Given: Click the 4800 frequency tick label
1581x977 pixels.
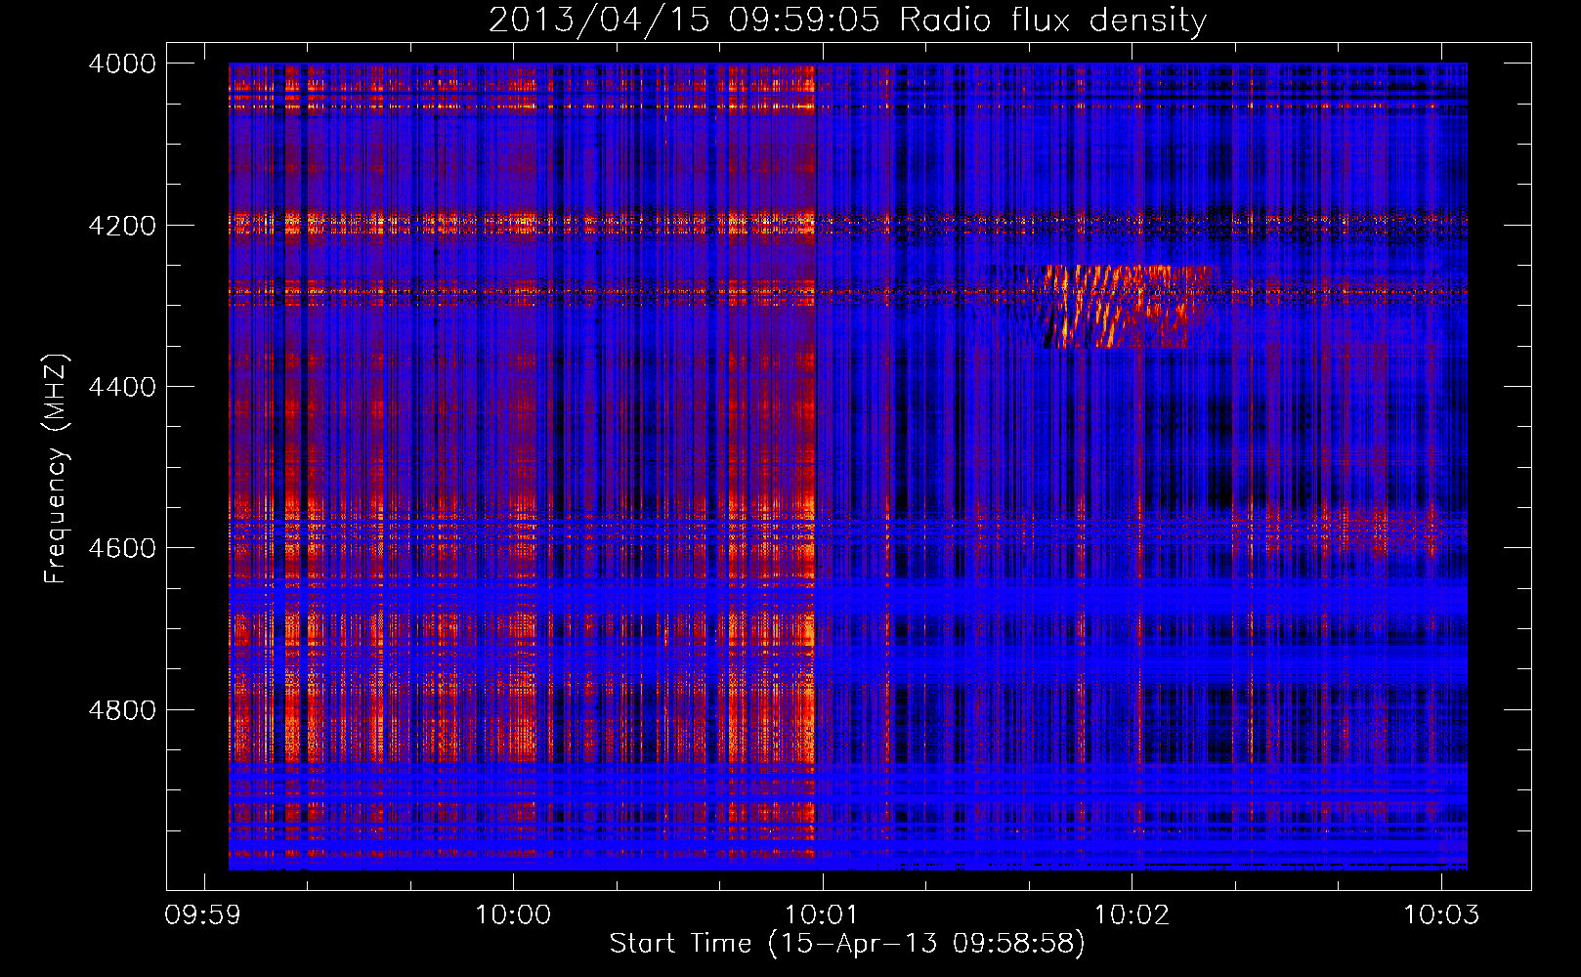Looking at the screenshot, I should tap(122, 710).
